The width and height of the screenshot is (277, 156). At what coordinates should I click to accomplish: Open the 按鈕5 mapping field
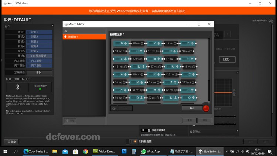point(39,51)
